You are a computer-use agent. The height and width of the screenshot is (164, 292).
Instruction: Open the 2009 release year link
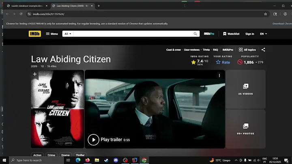pos(34,66)
